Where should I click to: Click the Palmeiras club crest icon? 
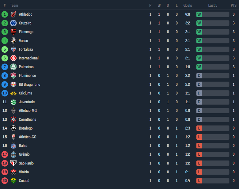tap(13, 67)
